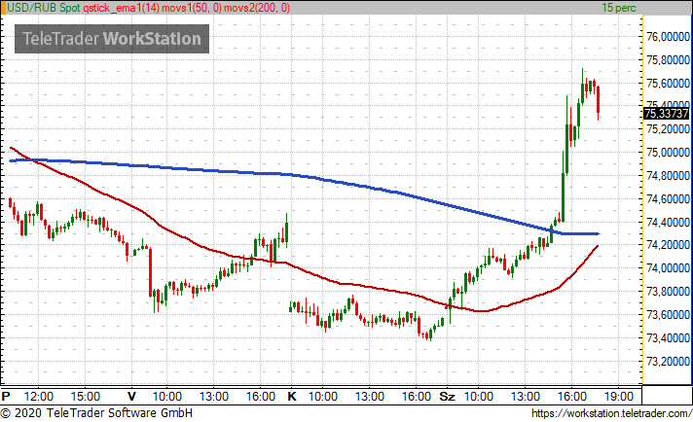Viewport: 693px width, 422px height.
Task: Click the 75,80000 price axis label
Action: (x=668, y=59)
